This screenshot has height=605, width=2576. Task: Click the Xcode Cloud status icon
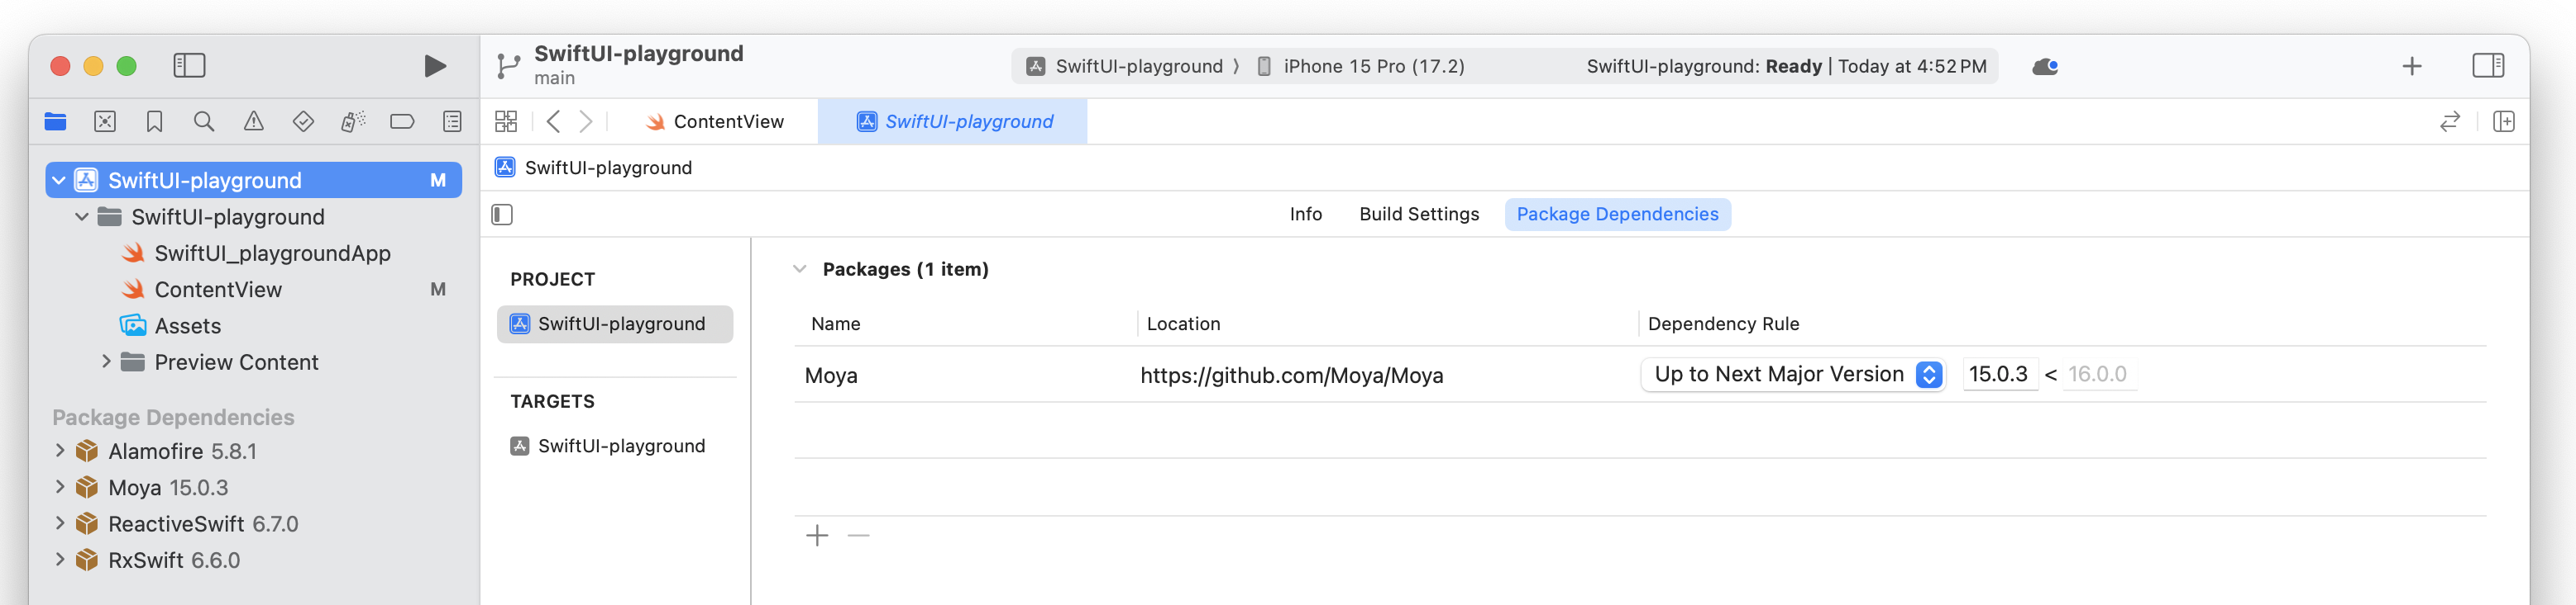2045,67
